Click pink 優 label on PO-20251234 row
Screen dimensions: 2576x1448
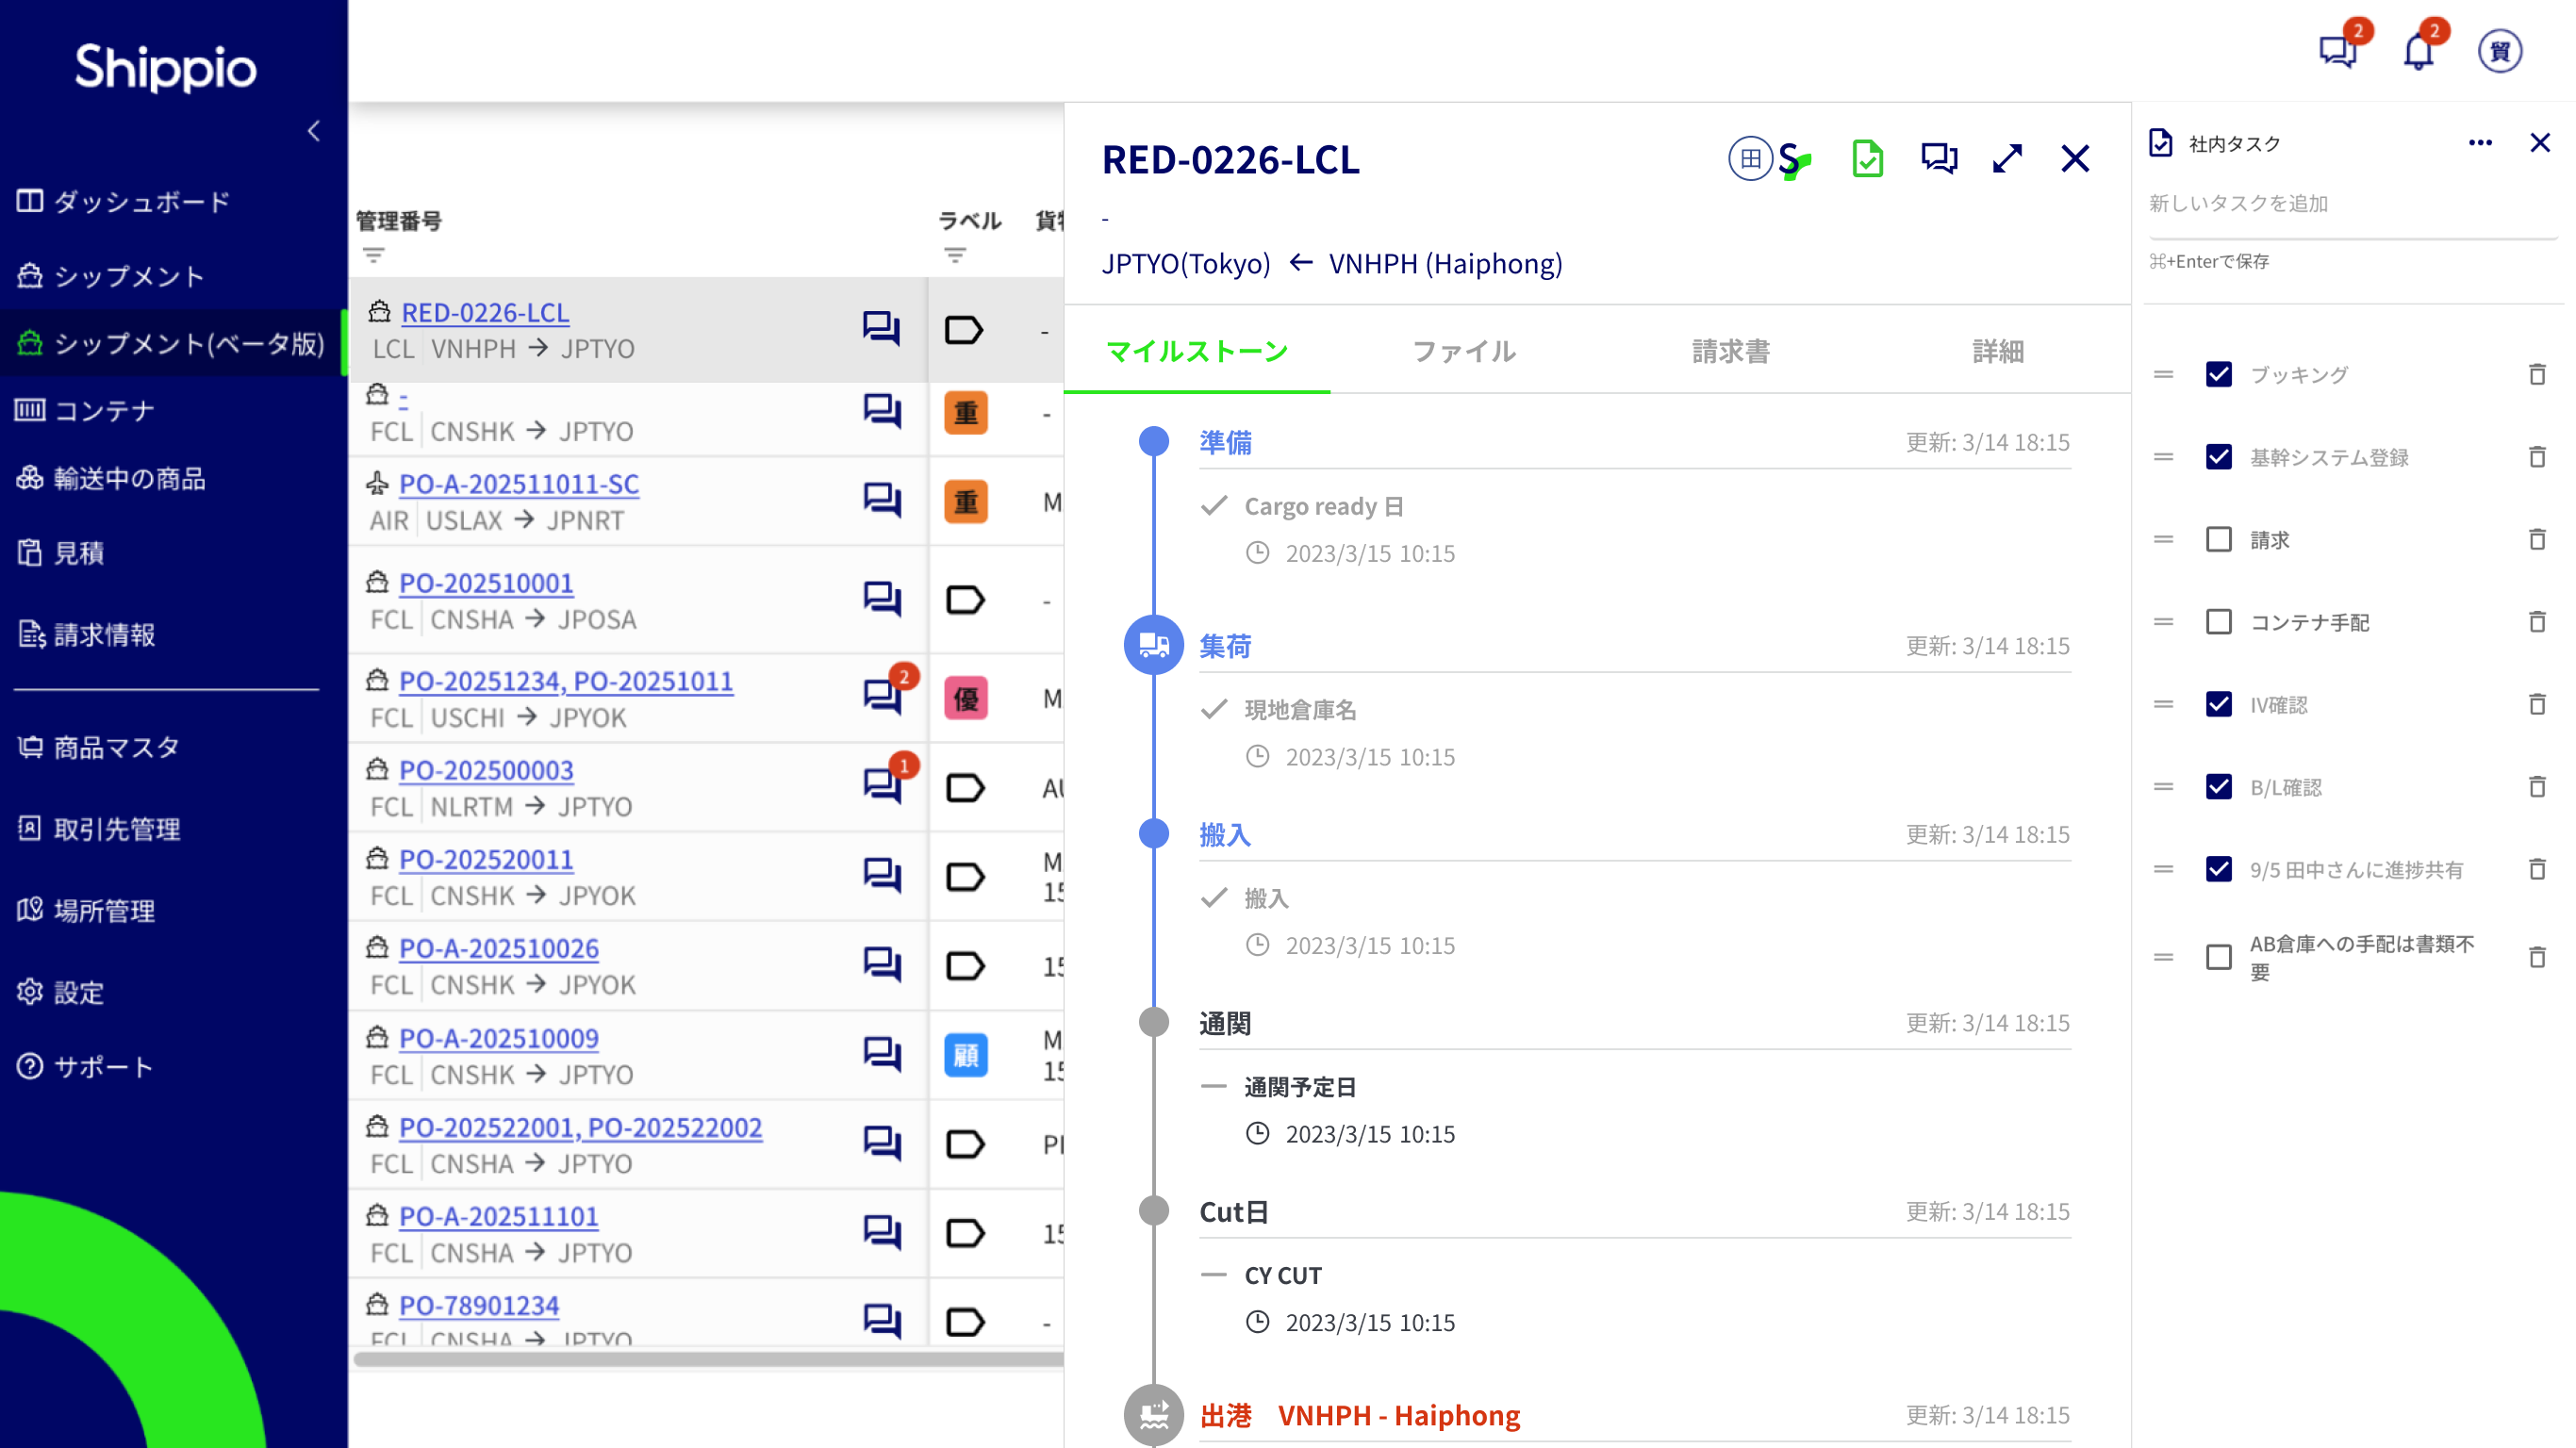click(x=965, y=698)
